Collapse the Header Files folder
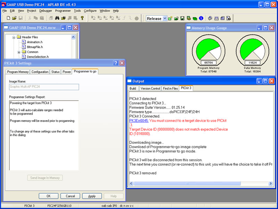 14,37
